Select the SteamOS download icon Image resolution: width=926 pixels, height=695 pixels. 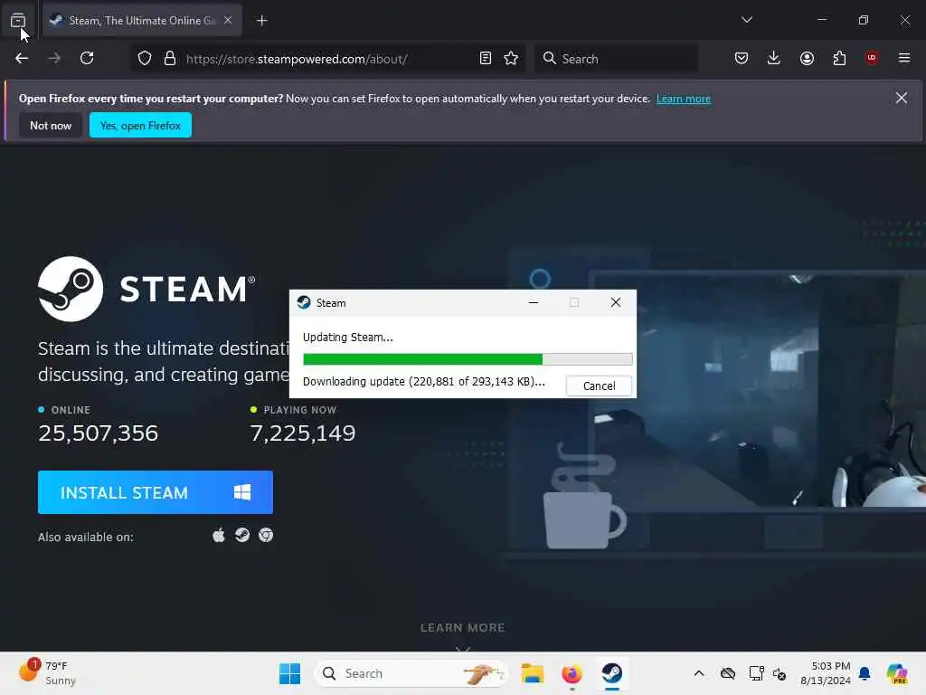click(x=242, y=535)
